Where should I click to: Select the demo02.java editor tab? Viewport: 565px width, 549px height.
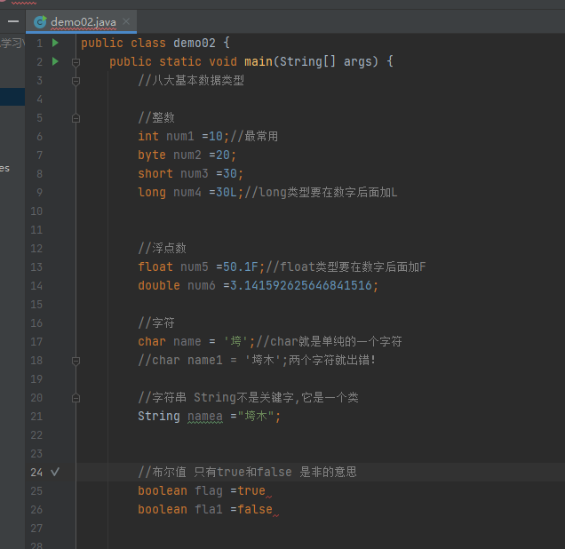(81, 22)
